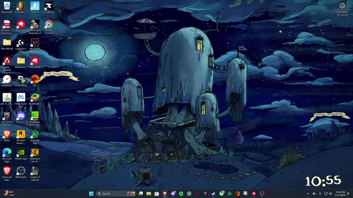Launch FL Studio 21 shortcut
353x198 pixels.
[x=21, y=7]
